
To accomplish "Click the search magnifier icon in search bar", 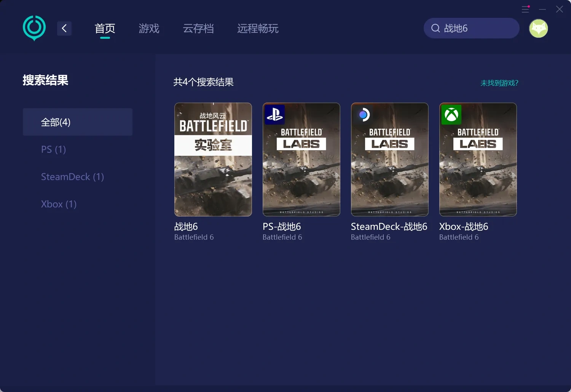I will click(435, 28).
